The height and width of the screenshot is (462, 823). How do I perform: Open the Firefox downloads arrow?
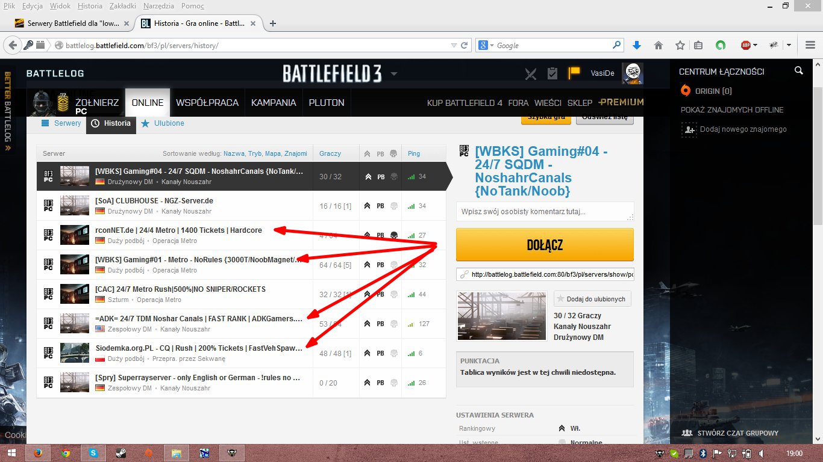click(637, 45)
